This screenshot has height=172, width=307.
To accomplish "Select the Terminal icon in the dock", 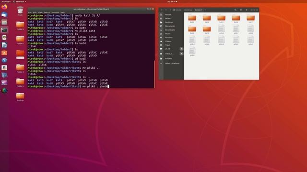I will 4,30.
